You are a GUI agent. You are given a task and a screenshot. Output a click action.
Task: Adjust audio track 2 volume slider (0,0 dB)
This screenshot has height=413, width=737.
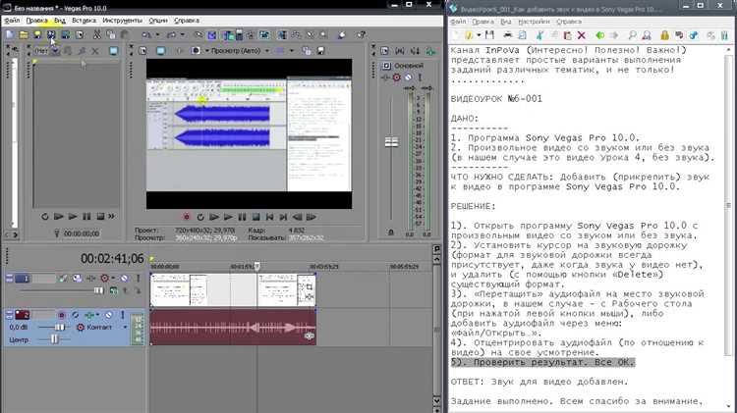click(x=60, y=327)
